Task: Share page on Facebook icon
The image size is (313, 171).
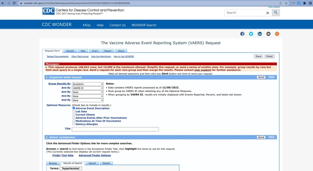Action: (x=242, y=34)
